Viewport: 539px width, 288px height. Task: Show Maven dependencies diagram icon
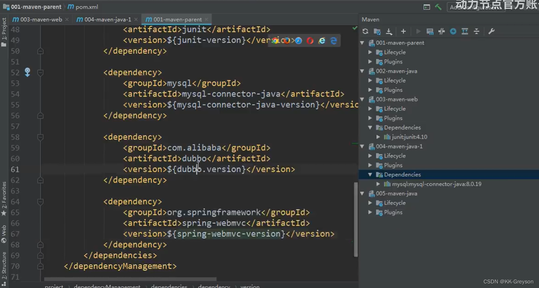465,32
